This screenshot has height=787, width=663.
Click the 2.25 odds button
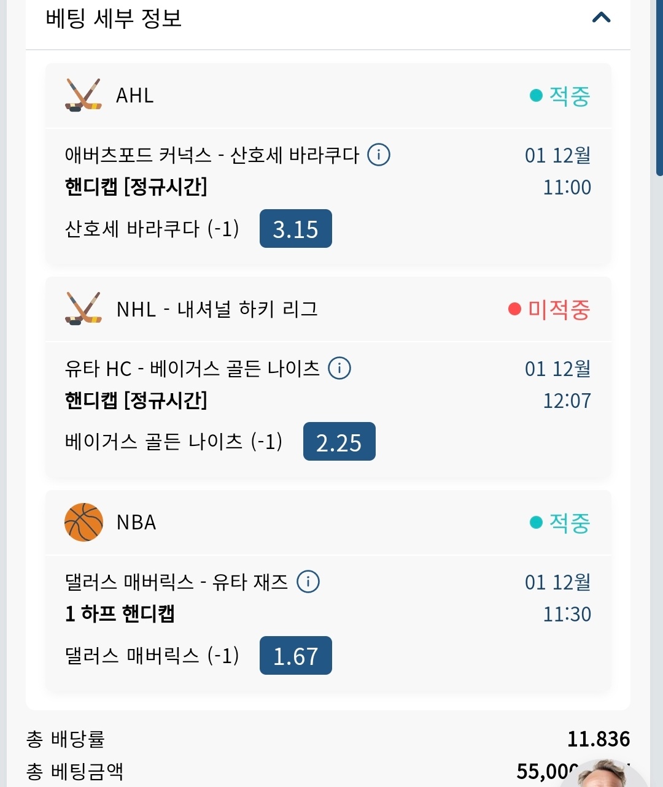(x=339, y=442)
